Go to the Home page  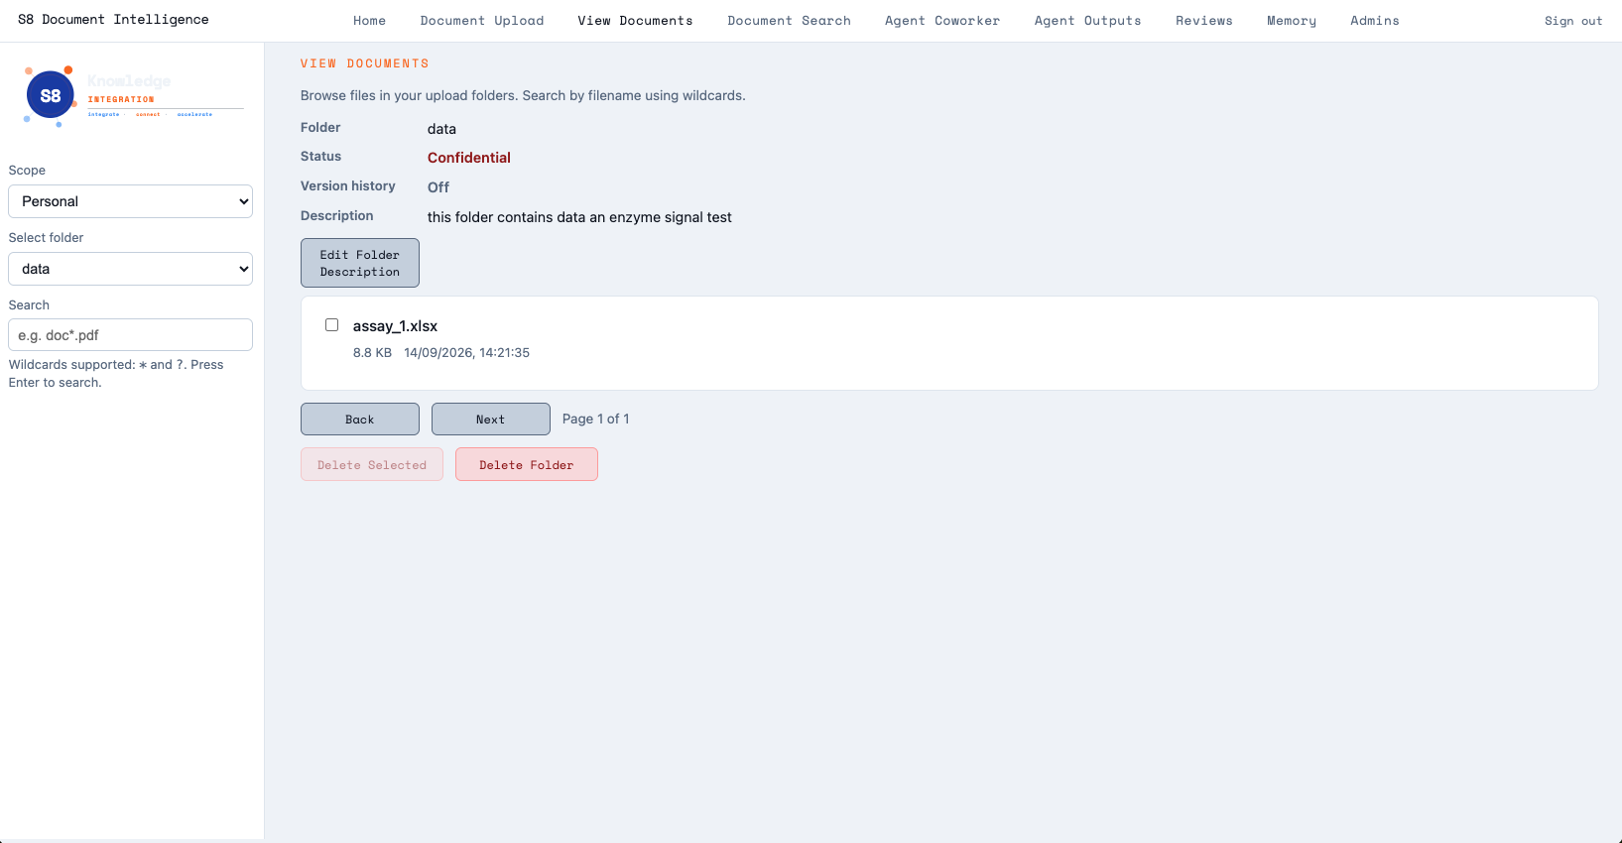pyautogui.click(x=369, y=21)
